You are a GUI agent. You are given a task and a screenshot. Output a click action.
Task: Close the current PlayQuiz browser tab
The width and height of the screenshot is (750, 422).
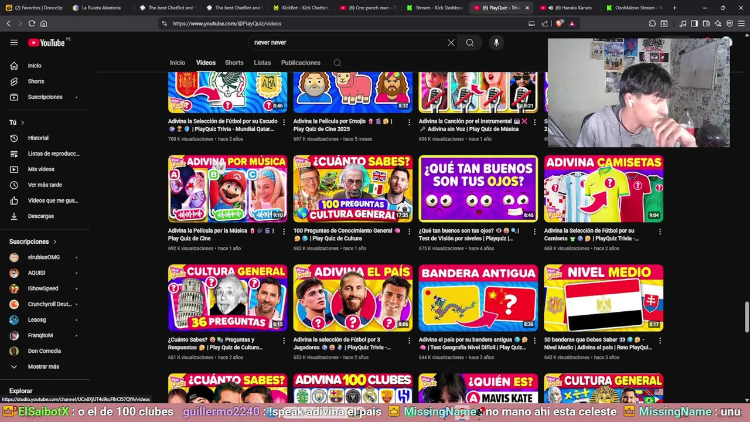(527, 8)
